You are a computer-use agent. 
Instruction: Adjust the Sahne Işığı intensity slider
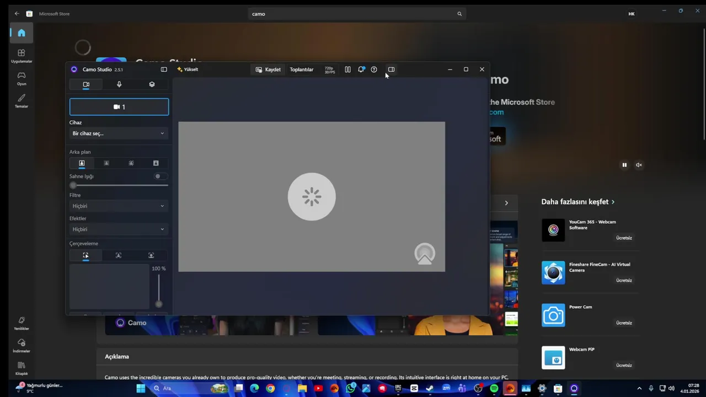click(x=119, y=185)
